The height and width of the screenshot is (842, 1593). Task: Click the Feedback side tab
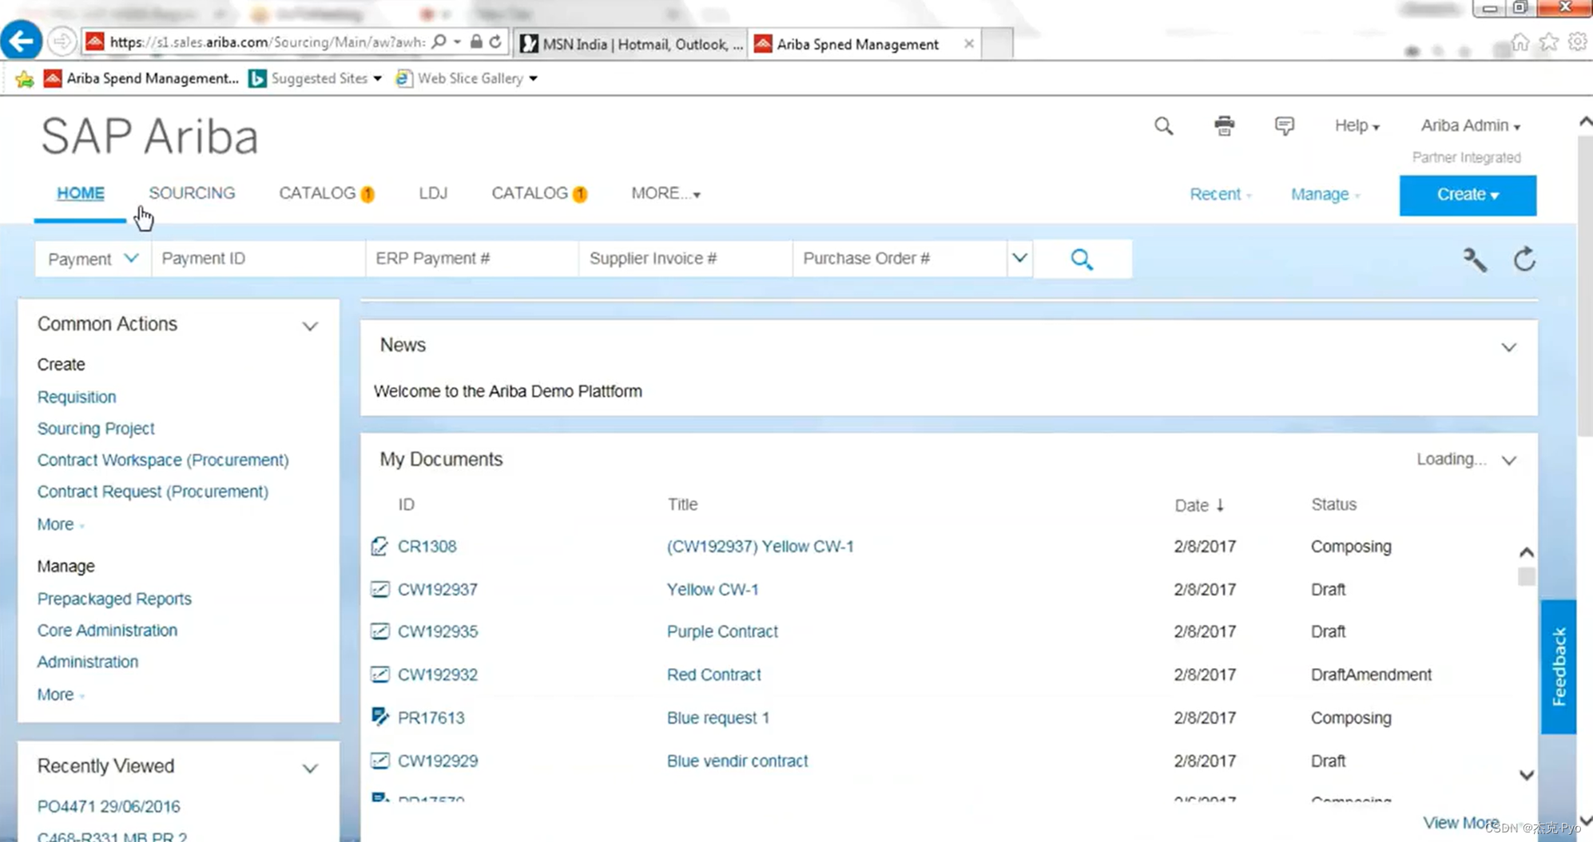tap(1558, 666)
